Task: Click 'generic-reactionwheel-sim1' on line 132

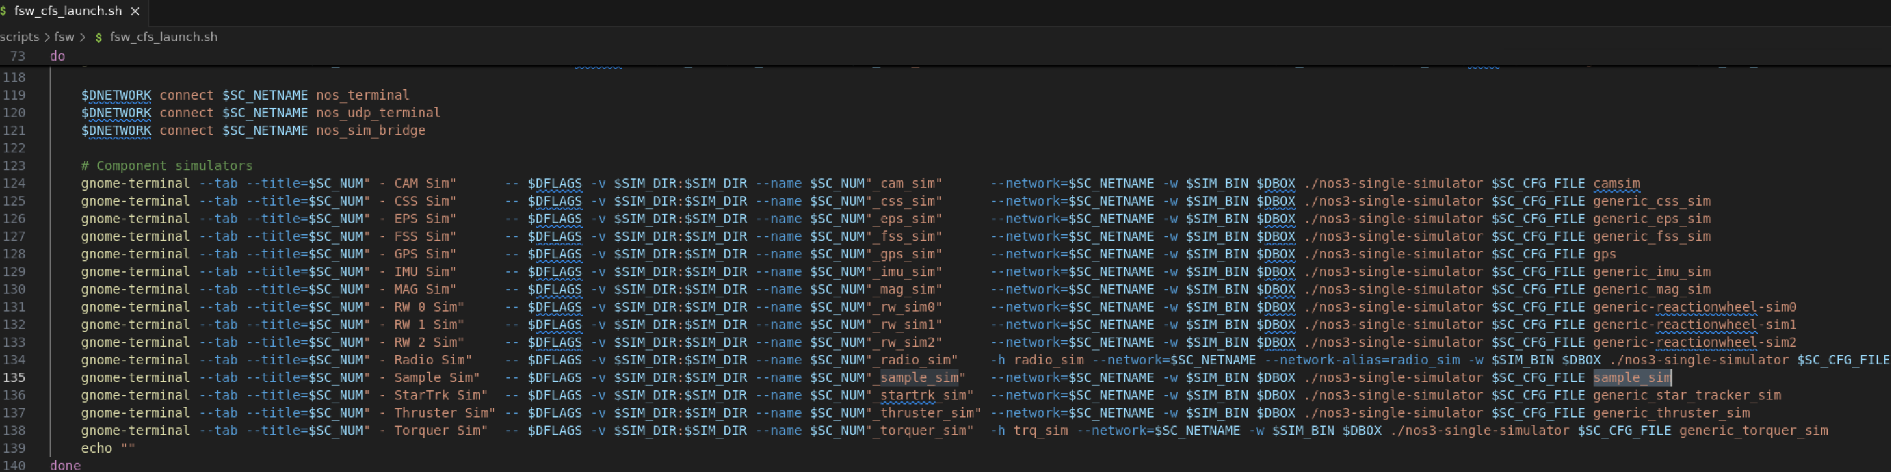Action: (x=1695, y=325)
